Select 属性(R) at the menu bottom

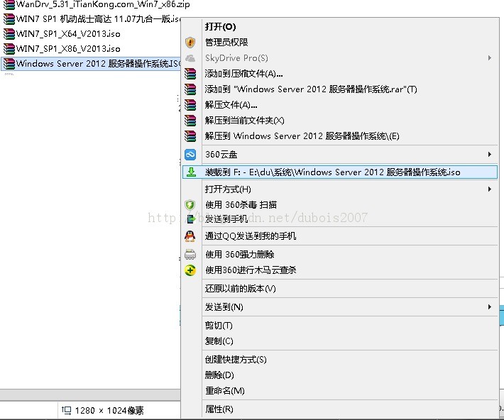pos(219,409)
